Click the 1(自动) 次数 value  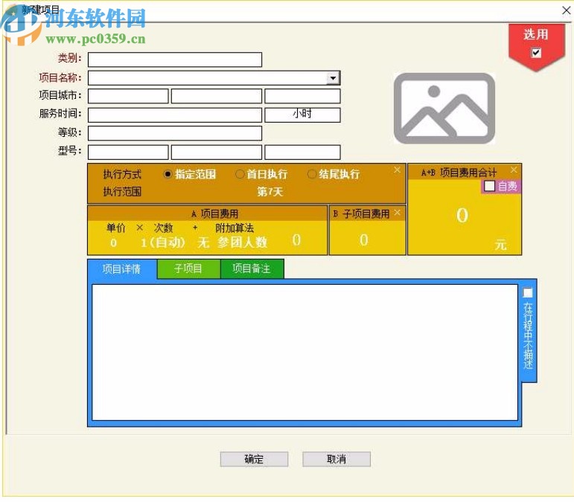163,242
